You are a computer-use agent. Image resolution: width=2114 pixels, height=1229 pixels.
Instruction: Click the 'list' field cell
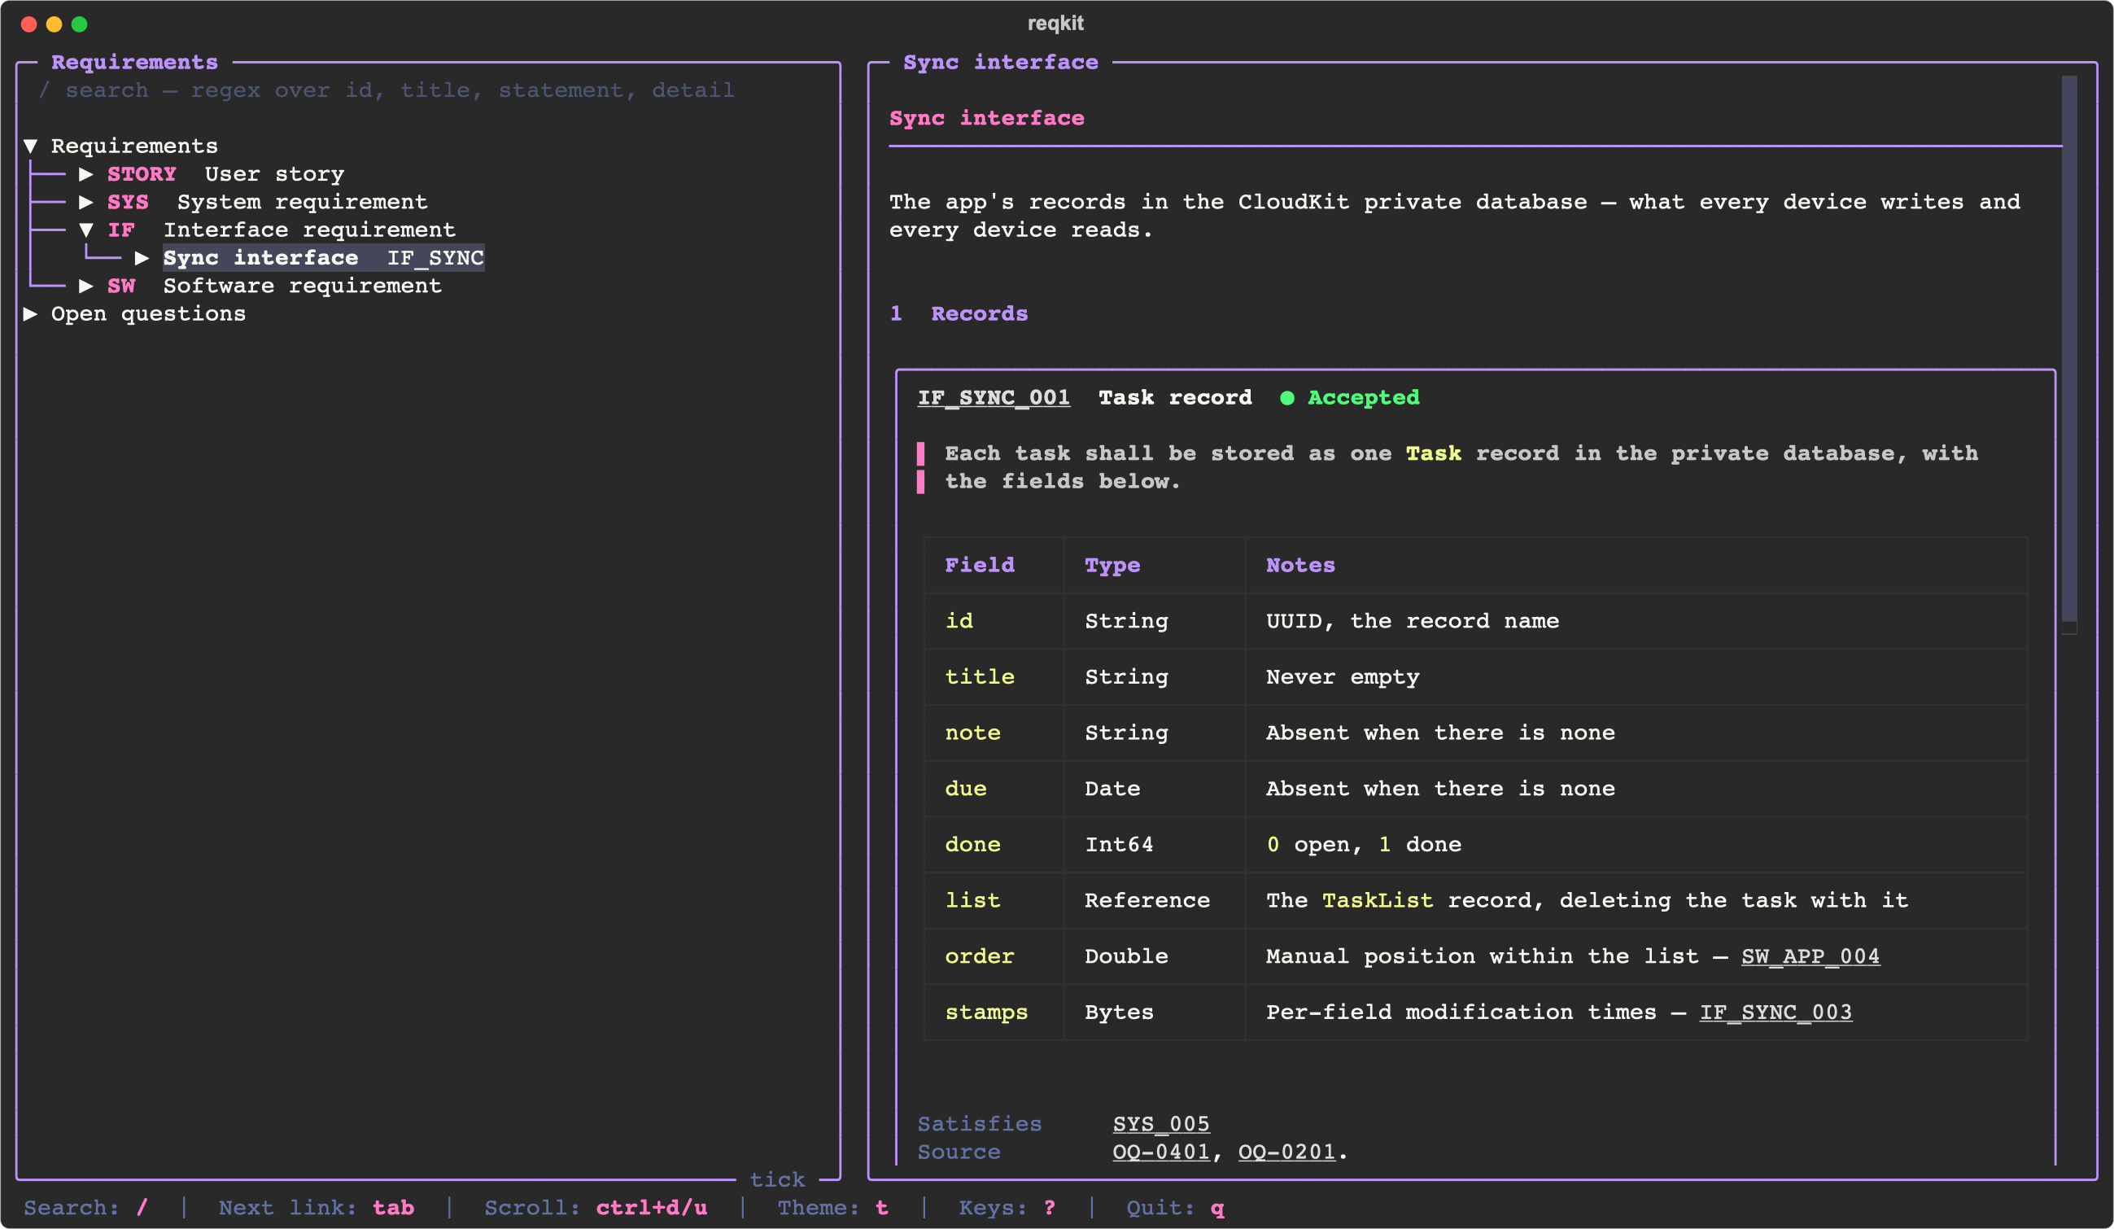994,900
